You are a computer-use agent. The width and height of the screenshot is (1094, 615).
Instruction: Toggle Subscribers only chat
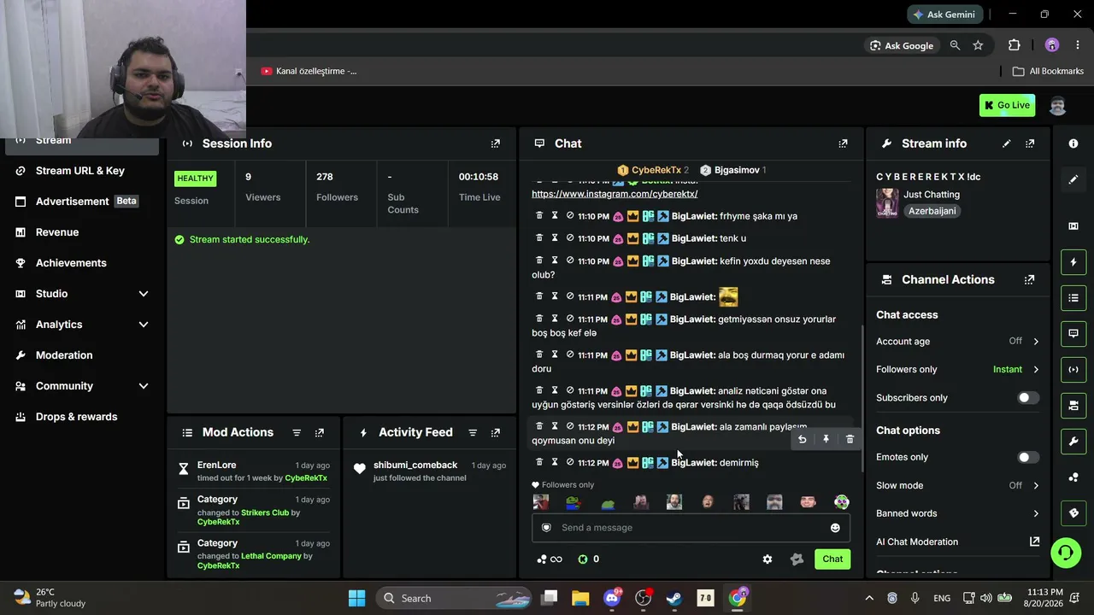click(1028, 398)
